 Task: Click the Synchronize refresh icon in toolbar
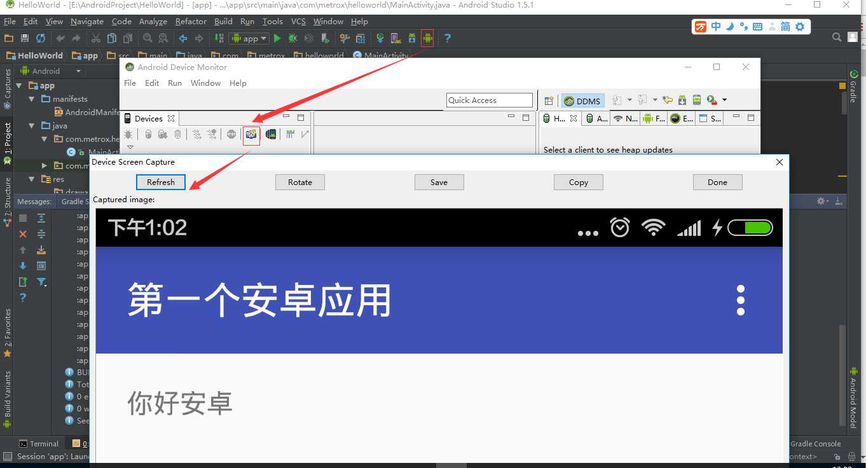coord(41,38)
